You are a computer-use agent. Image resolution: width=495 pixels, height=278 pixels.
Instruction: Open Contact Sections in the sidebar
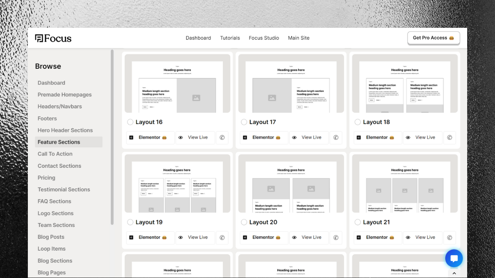pyautogui.click(x=59, y=166)
